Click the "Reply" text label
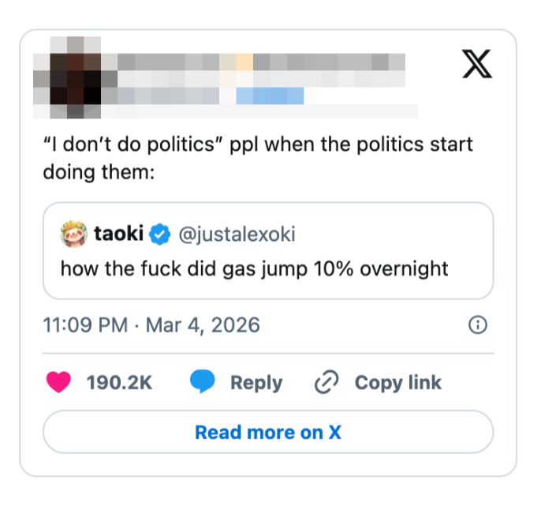The image size is (541, 518). [x=256, y=382]
